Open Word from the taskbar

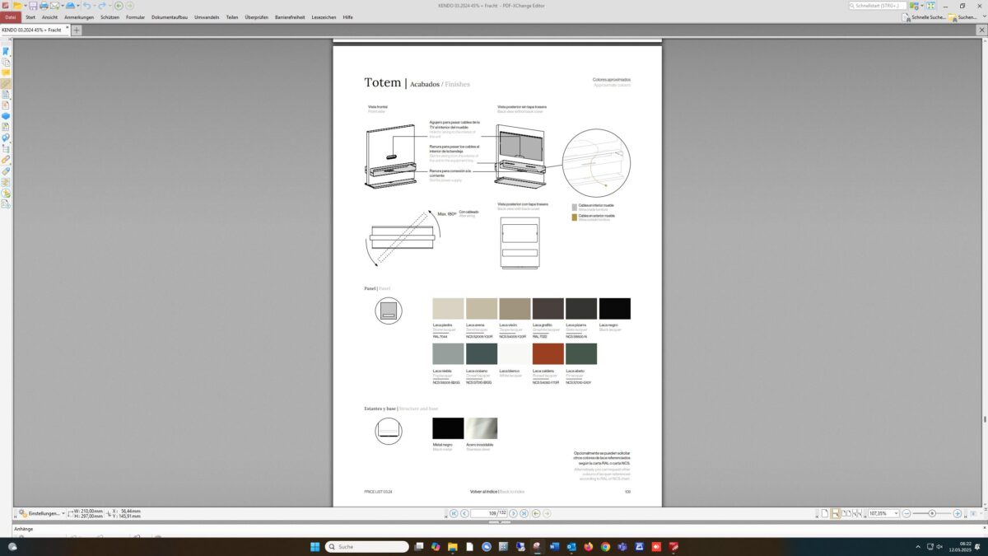point(553,546)
